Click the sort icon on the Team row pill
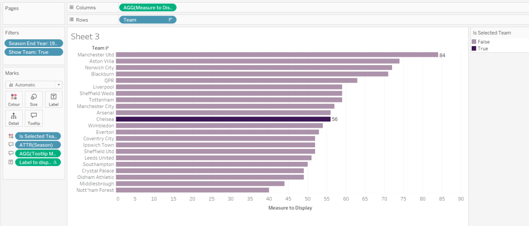Screen dimensions: 529x226 (x=170, y=20)
